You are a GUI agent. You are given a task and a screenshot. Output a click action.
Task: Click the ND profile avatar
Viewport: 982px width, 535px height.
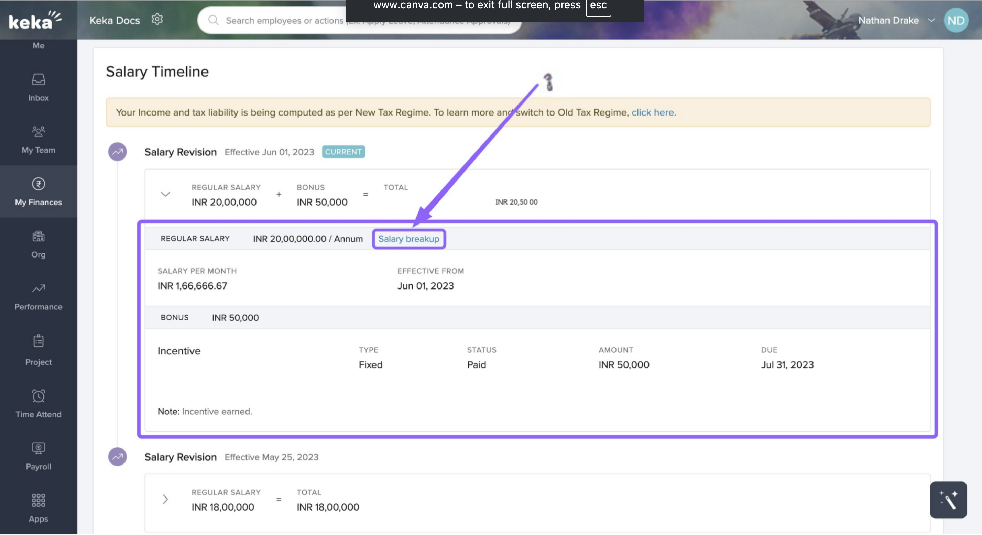[956, 20]
